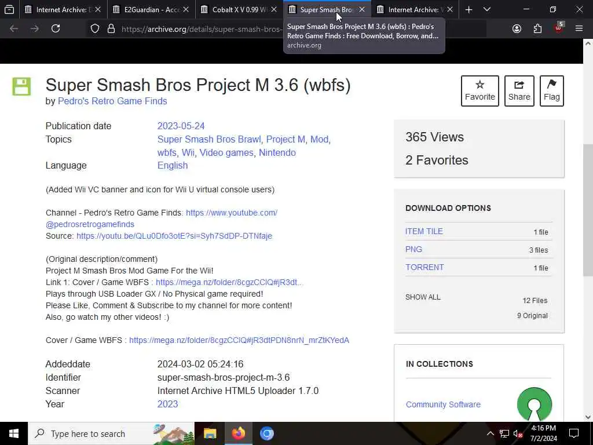List all tabs with the chevron

(x=487, y=9)
